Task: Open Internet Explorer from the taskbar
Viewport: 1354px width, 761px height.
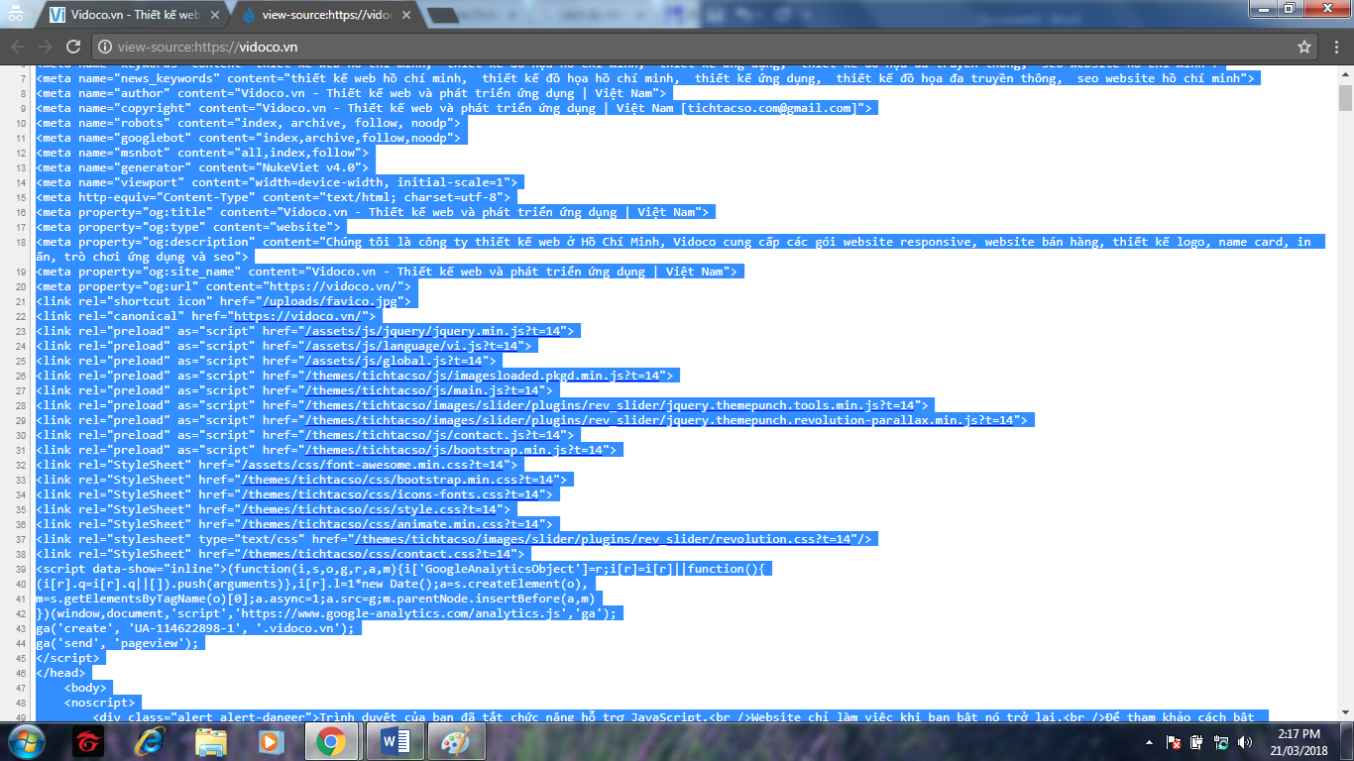Action: (151, 741)
